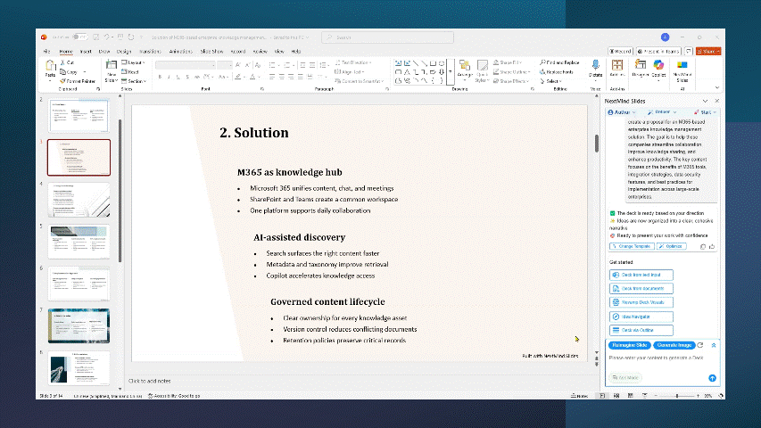This screenshot has height=428, width=761.
Task: Click the Paste clipboard icon
Action: coord(51,67)
